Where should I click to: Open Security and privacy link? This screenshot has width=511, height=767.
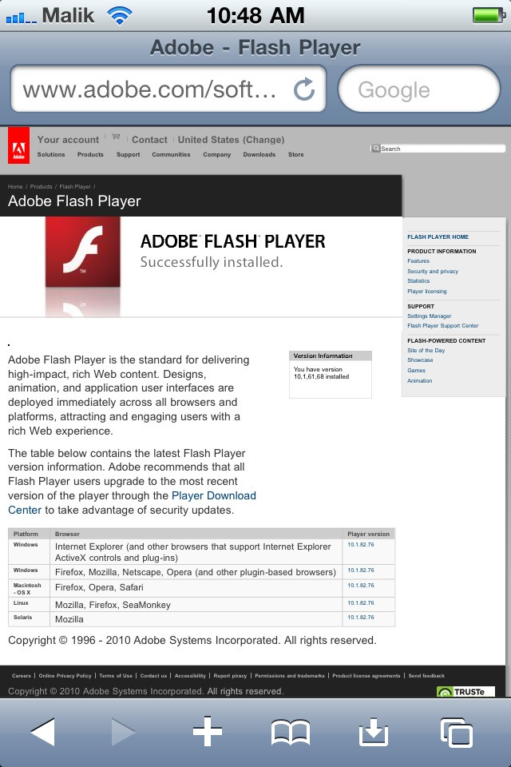433,271
